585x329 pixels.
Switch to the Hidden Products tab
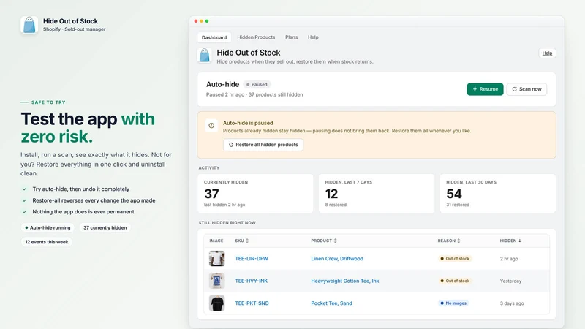[x=256, y=37]
